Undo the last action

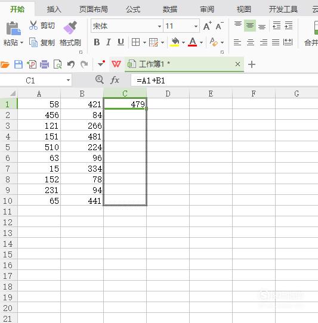pos(71,64)
